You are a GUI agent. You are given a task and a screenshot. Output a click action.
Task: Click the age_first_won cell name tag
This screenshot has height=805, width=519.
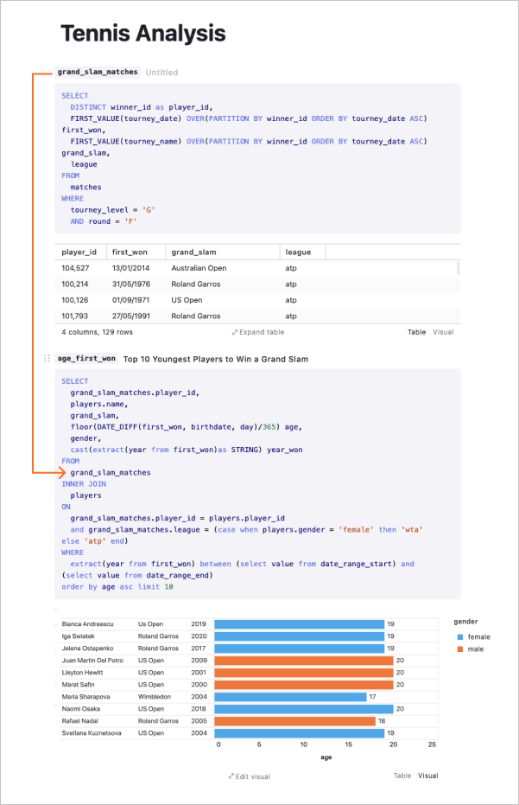[86, 358]
